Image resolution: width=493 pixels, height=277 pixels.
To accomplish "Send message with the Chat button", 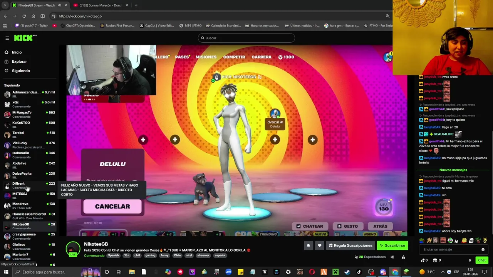I will pyautogui.click(x=482, y=260).
